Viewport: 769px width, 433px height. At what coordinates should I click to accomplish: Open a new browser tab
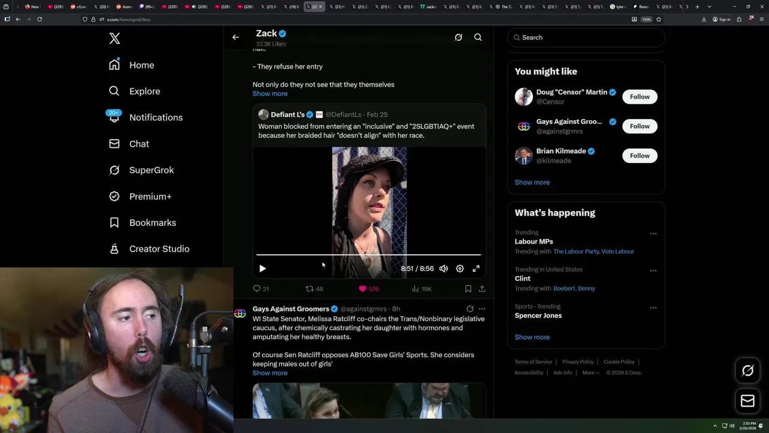(697, 7)
